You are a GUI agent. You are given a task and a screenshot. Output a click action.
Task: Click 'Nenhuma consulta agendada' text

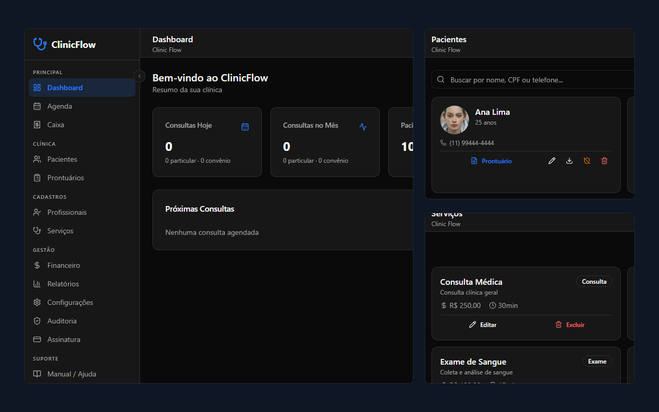coord(212,232)
